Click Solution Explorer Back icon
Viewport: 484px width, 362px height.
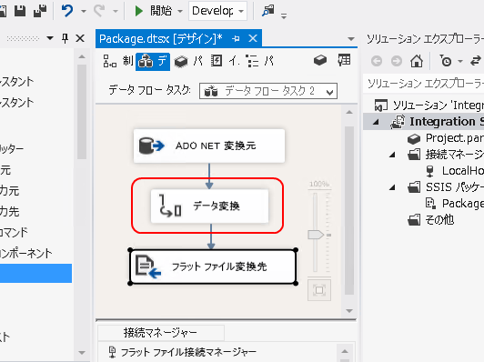(377, 61)
